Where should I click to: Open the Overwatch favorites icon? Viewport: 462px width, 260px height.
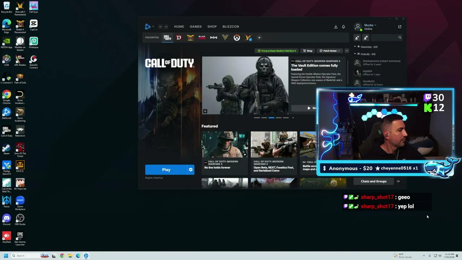pyautogui.click(x=237, y=38)
